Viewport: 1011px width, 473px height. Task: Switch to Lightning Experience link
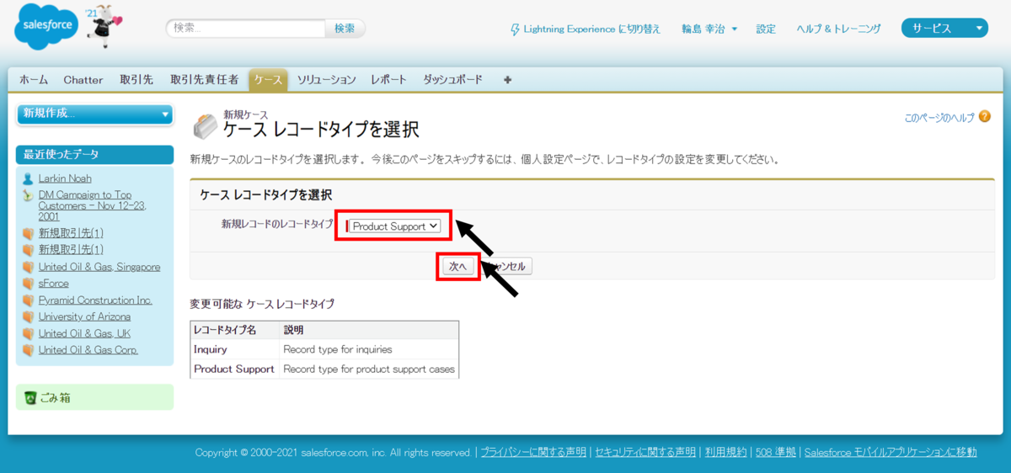[592, 29]
